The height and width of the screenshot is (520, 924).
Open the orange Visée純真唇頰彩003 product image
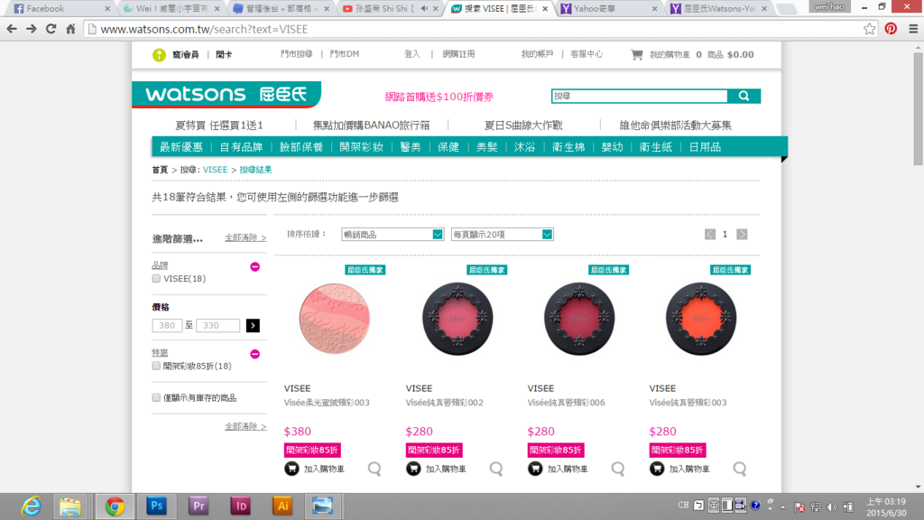tap(700, 319)
